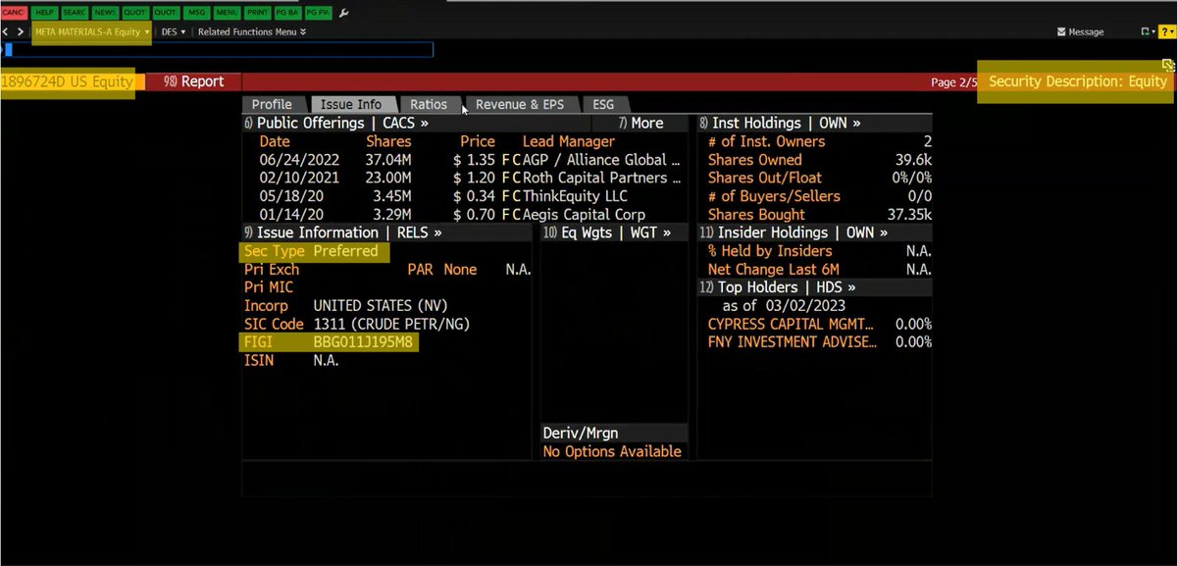1177x566 pixels.
Task: Switch to the Issue Info tab
Action: tap(351, 104)
